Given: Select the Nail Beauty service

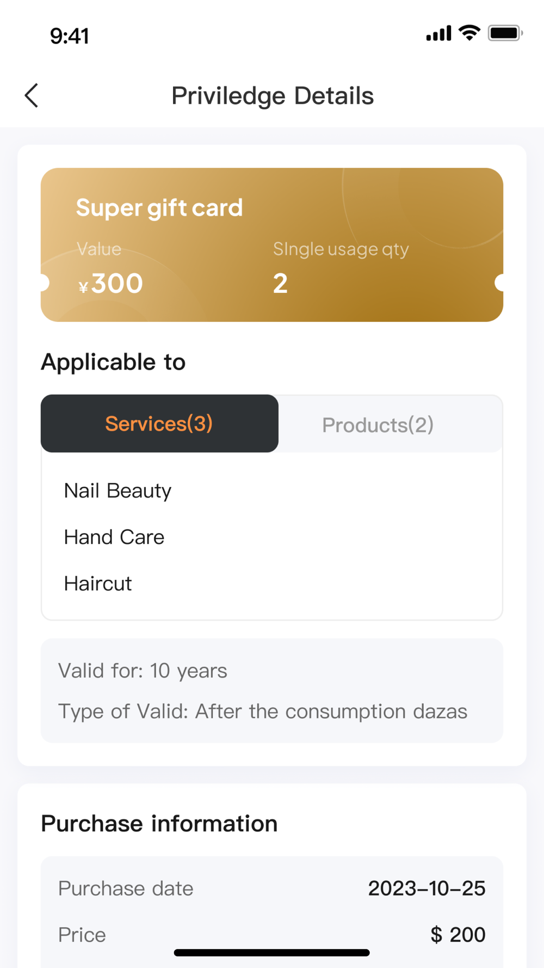Looking at the screenshot, I should click(x=118, y=491).
